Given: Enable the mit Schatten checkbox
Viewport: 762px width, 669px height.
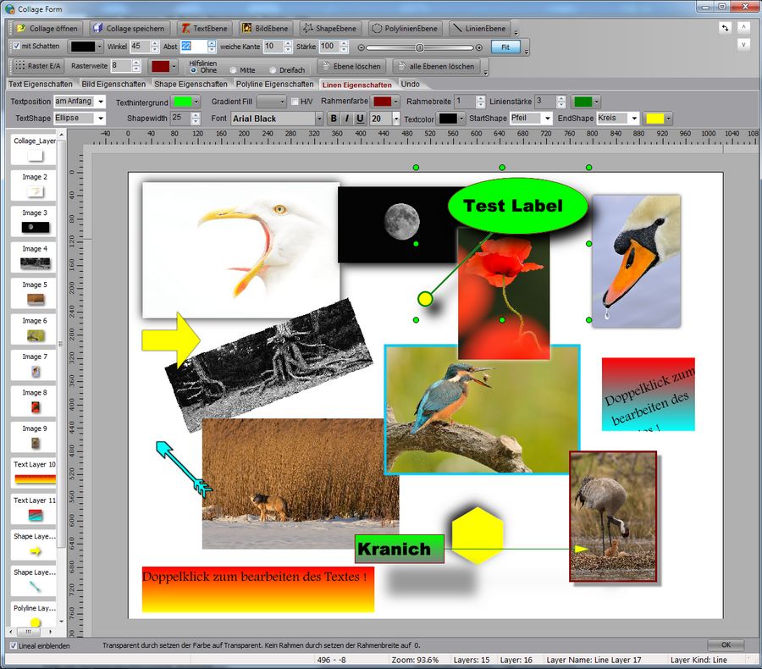Looking at the screenshot, I should pyautogui.click(x=15, y=47).
